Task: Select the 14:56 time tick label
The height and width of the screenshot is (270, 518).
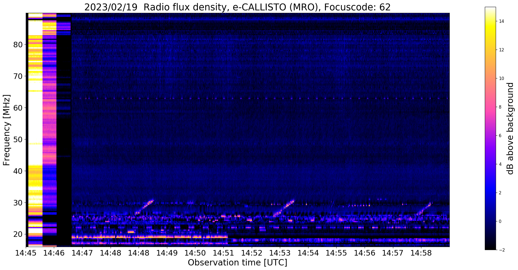Action: (364, 253)
